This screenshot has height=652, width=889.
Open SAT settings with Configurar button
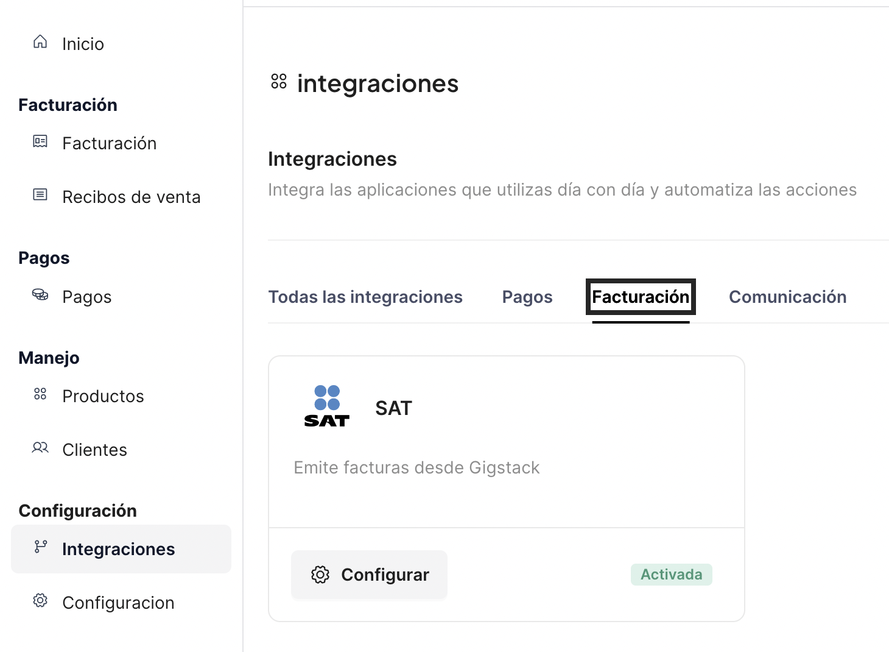[369, 575]
